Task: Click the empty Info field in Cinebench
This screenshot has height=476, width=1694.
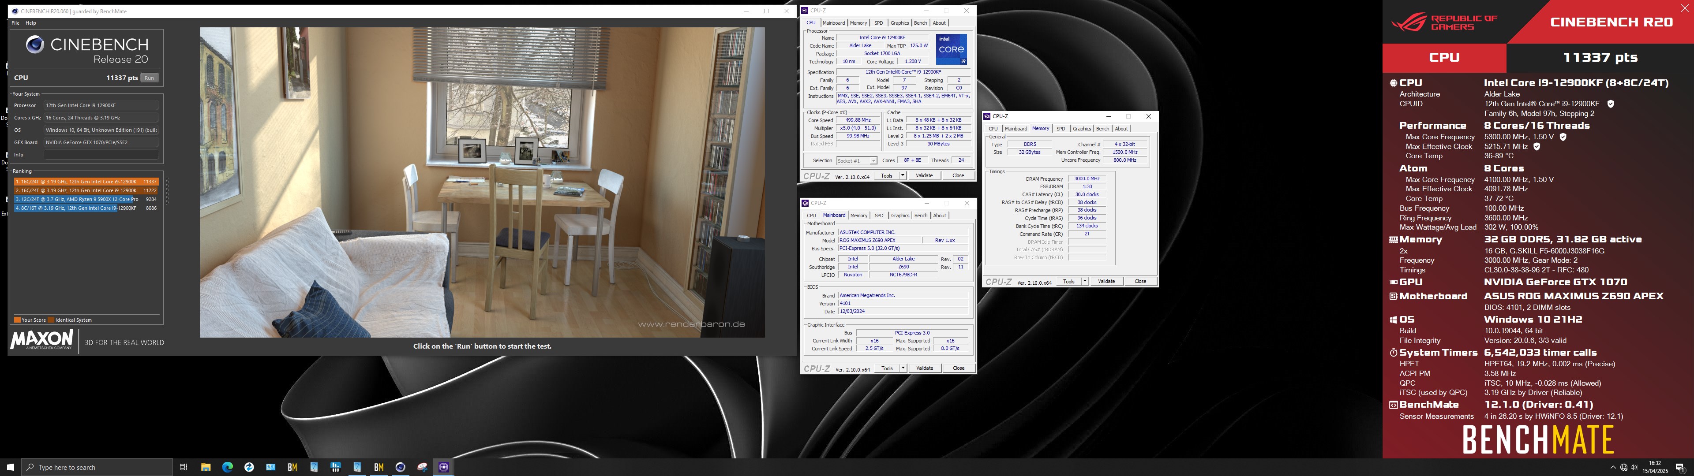Action: point(101,155)
